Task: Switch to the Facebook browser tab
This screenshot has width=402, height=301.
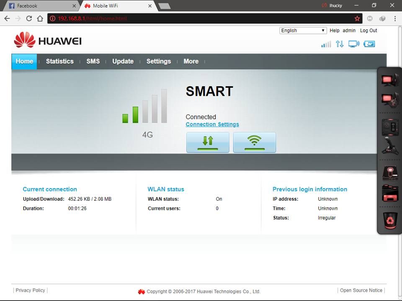Action: pyautogui.click(x=41, y=5)
